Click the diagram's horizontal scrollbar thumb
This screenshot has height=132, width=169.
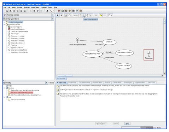[x=65, y=76]
